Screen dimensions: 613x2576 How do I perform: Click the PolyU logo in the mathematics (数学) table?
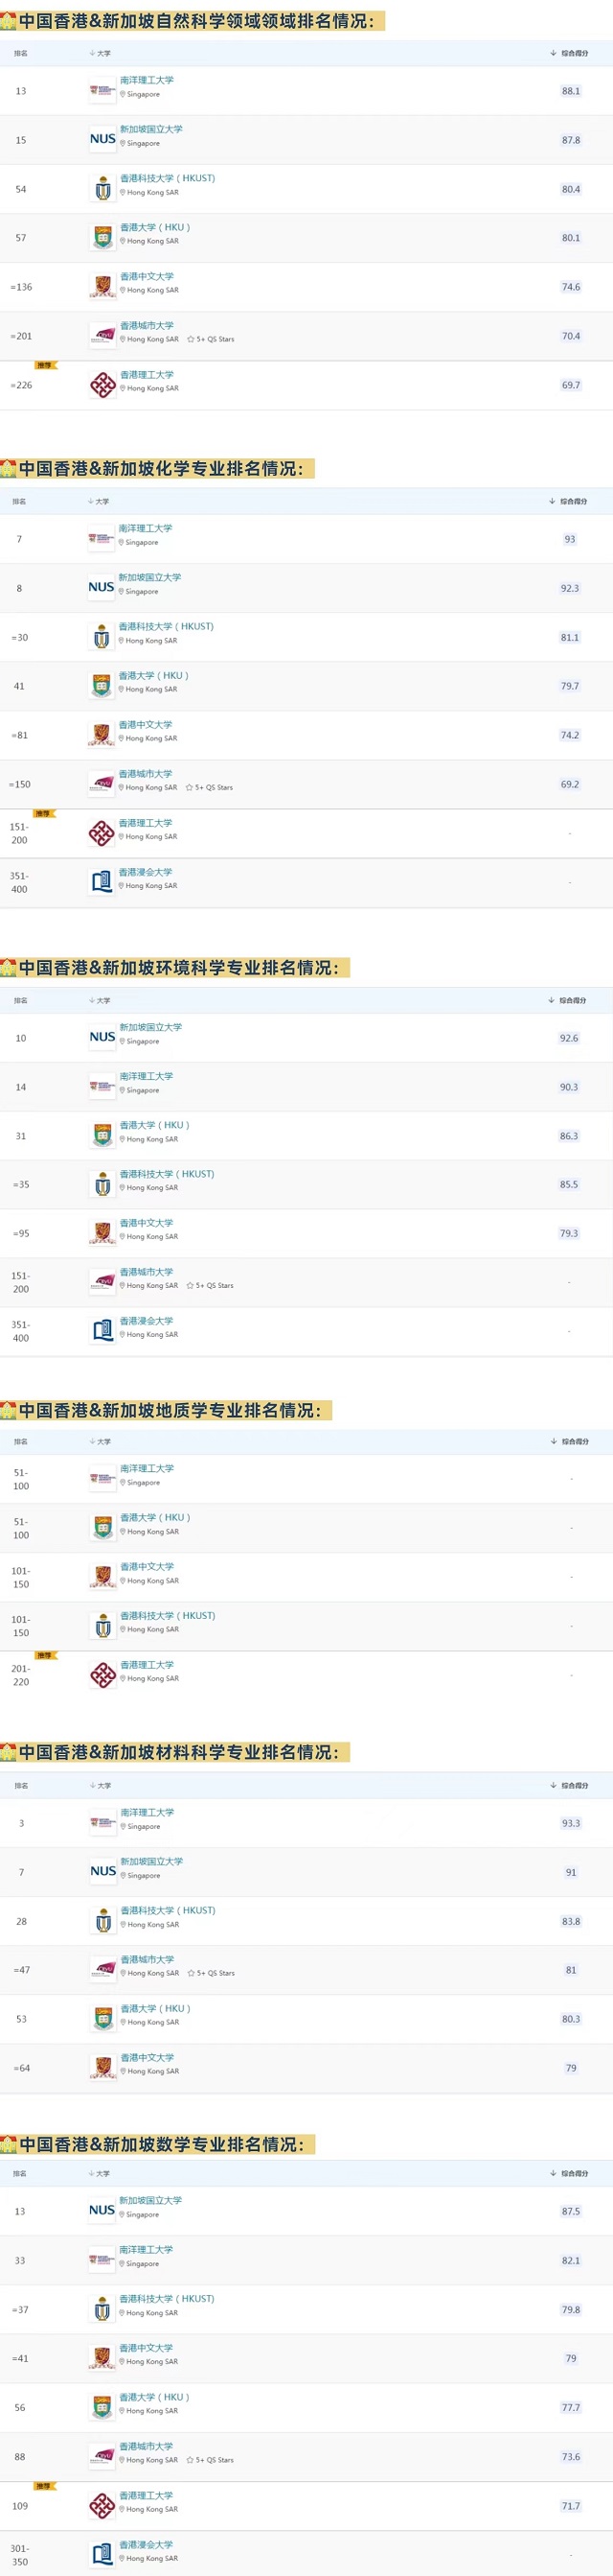coord(102,2506)
